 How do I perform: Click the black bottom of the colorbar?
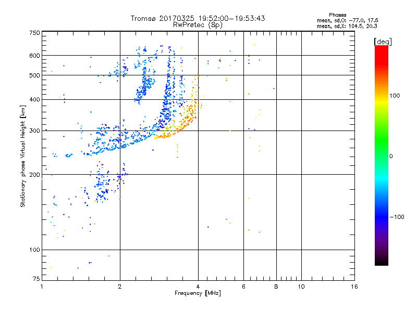382,262
